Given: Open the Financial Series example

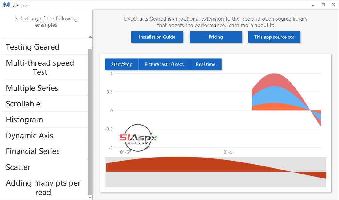Looking at the screenshot, I should (45, 151).
